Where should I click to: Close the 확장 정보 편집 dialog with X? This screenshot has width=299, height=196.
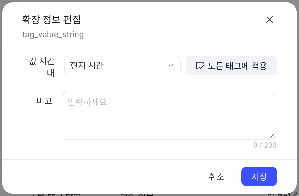[x=270, y=20]
